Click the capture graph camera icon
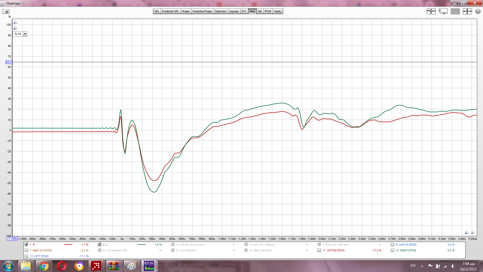Viewport: 483px width, 272px height. pyautogui.click(x=6, y=11)
